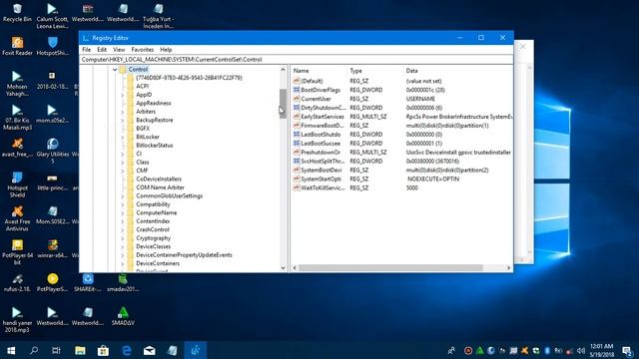Open Microsoft Store taskbar icon
The width and height of the screenshot is (639, 359).
(x=103, y=350)
